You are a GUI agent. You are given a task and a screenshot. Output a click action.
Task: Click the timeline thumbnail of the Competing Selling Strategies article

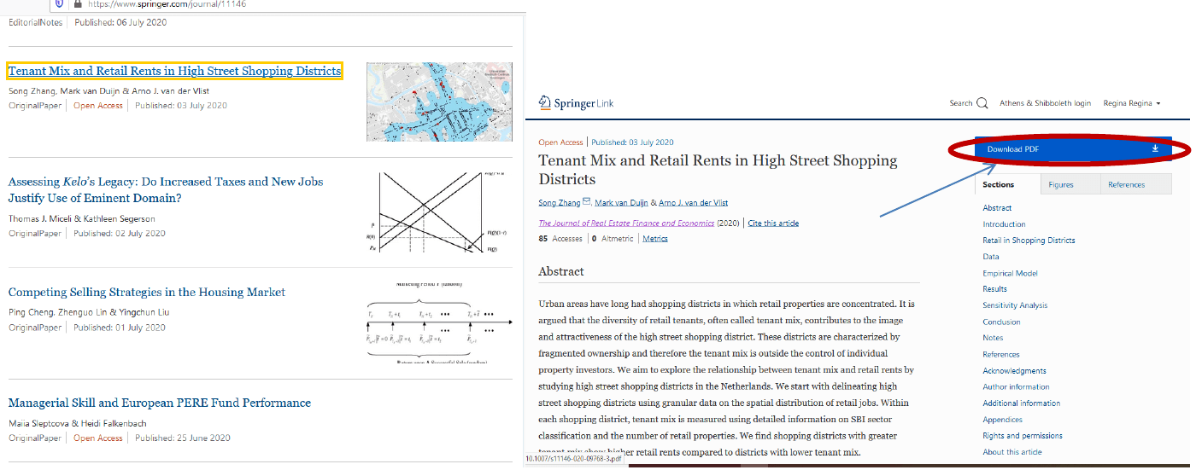439,324
